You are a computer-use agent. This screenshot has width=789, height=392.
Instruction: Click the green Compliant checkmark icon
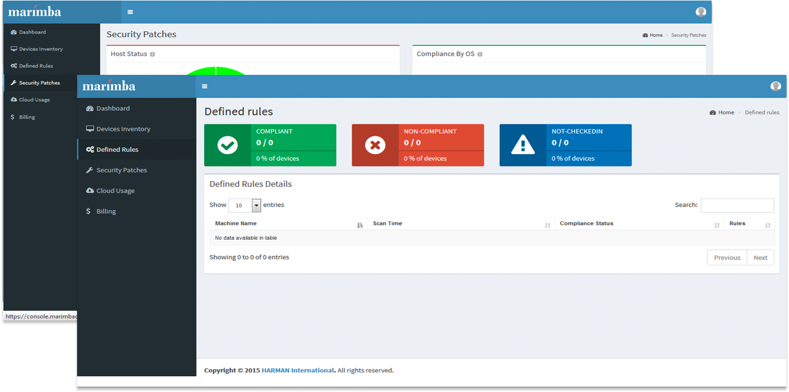(x=228, y=145)
